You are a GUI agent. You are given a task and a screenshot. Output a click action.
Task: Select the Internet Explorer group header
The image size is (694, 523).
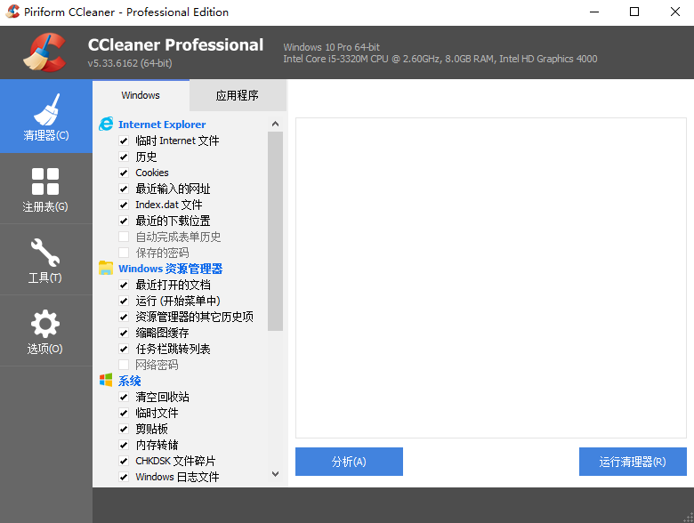[x=162, y=125]
